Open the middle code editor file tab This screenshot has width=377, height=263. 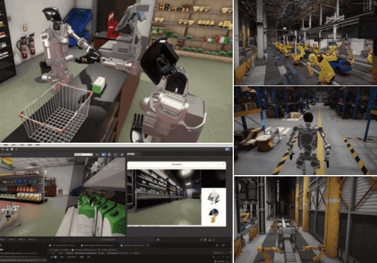(98, 245)
